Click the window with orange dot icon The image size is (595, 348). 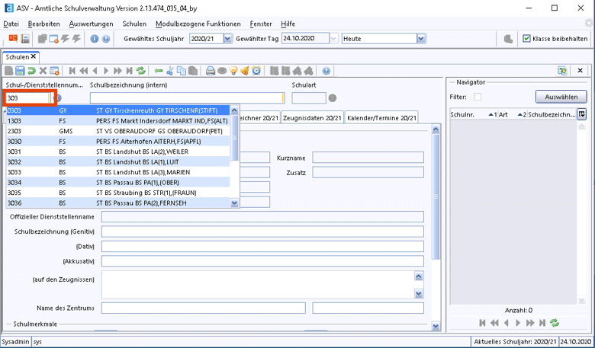pyautogui.click(x=54, y=39)
